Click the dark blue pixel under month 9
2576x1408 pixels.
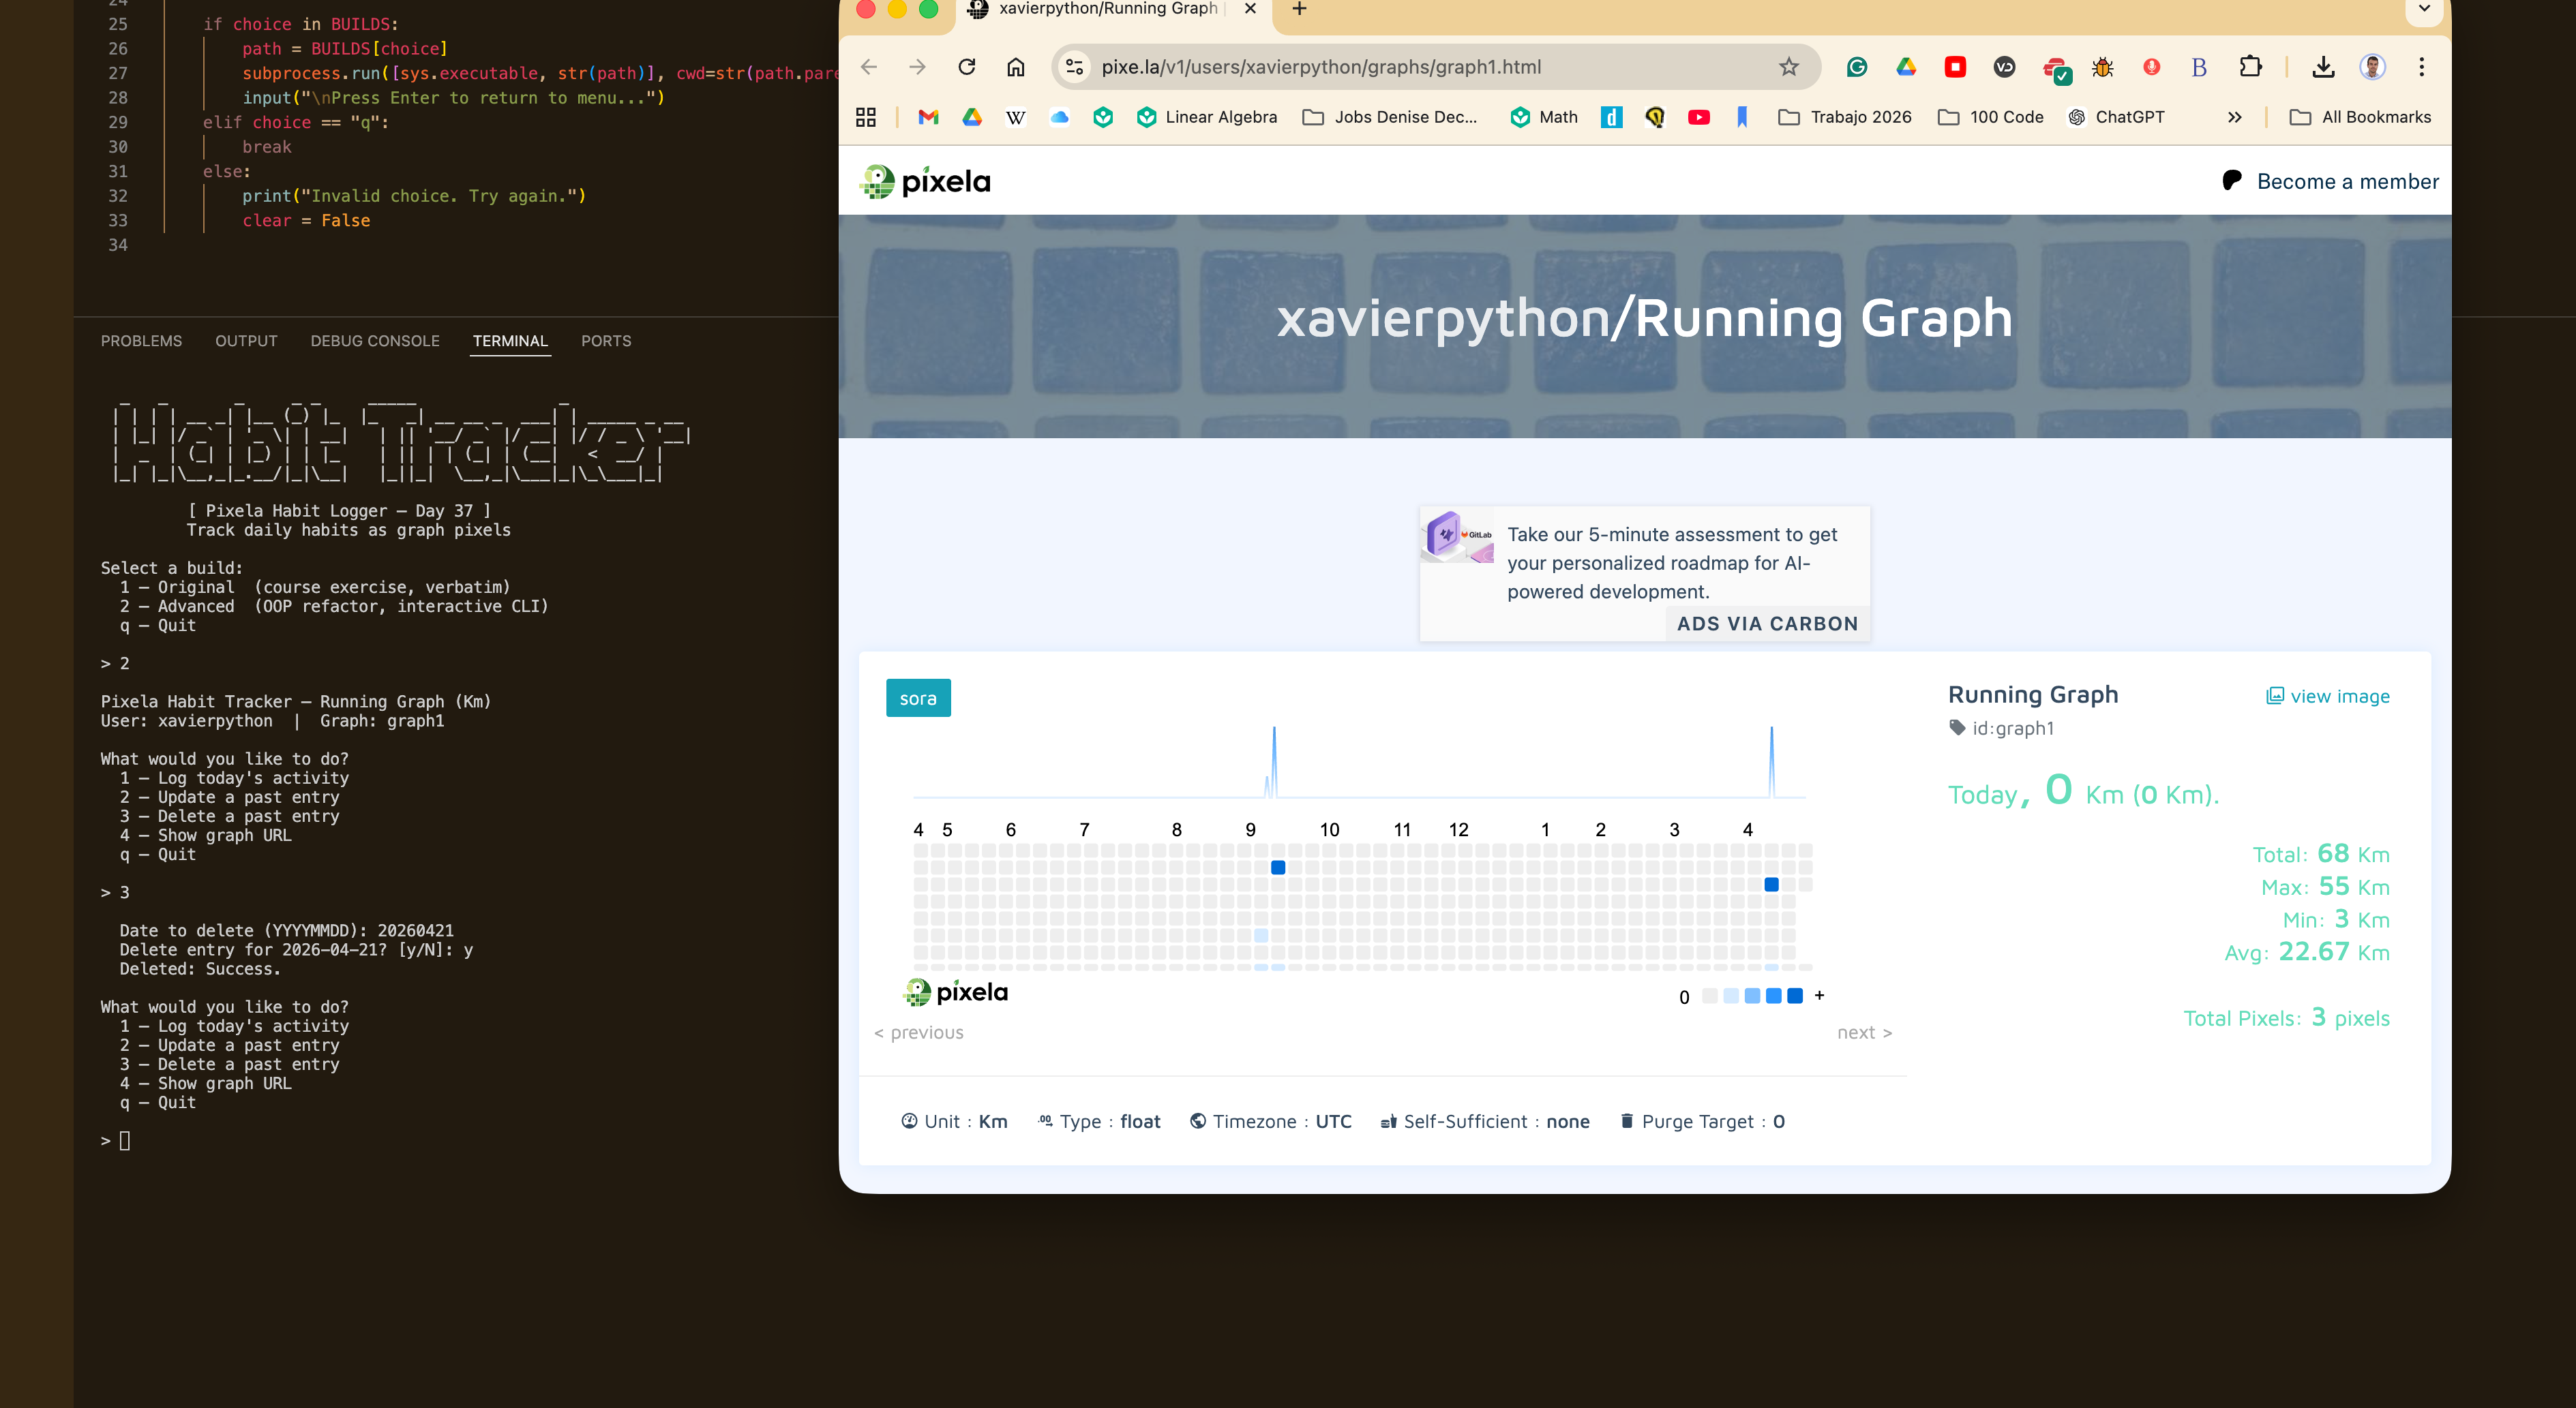pyautogui.click(x=1277, y=868)
